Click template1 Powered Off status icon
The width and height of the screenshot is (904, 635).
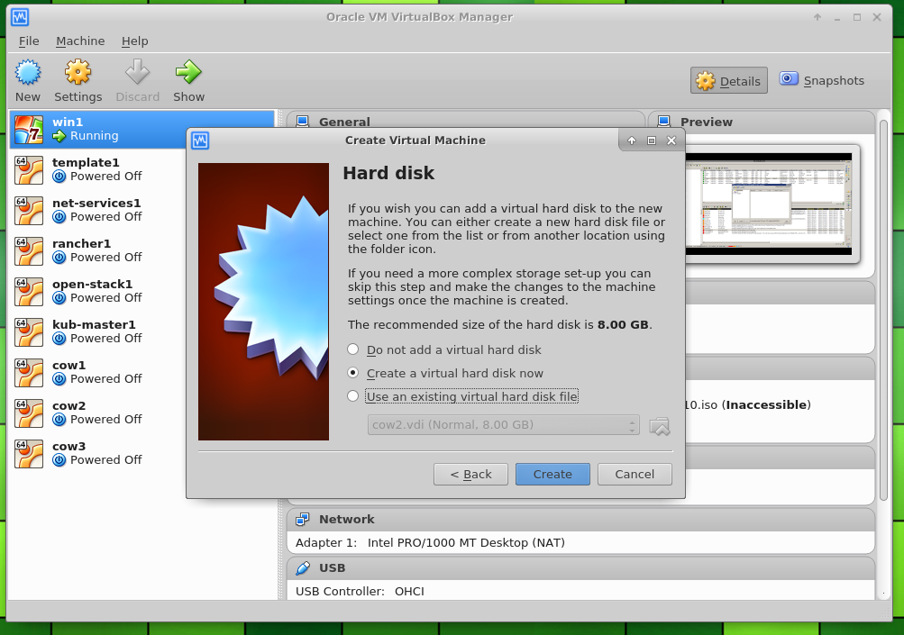[x=59, y=177]
